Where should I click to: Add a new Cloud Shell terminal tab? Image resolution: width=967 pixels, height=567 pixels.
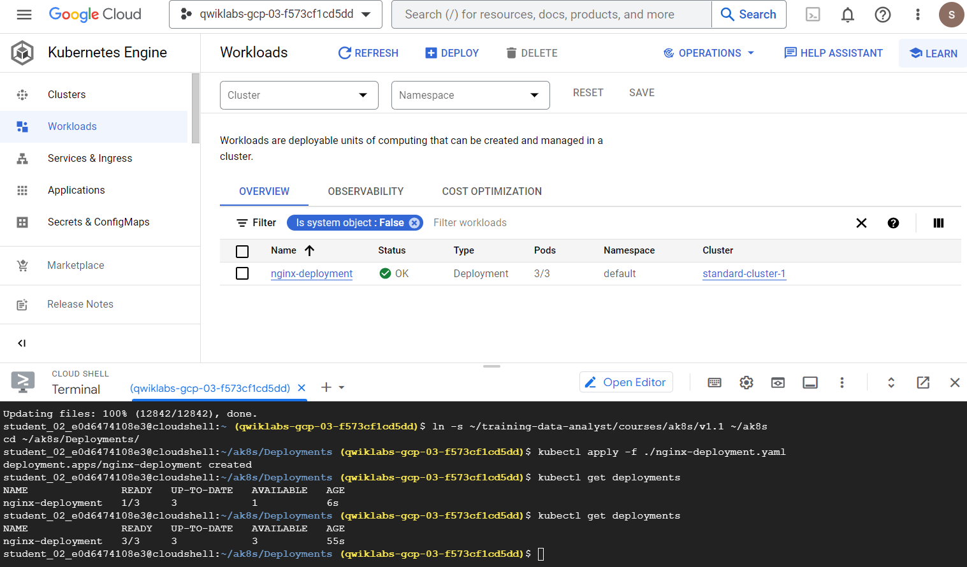(x=326, y=387)
